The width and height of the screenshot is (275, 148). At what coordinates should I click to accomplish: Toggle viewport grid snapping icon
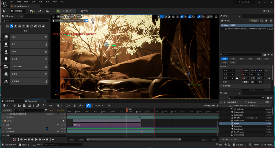point(182,17)
